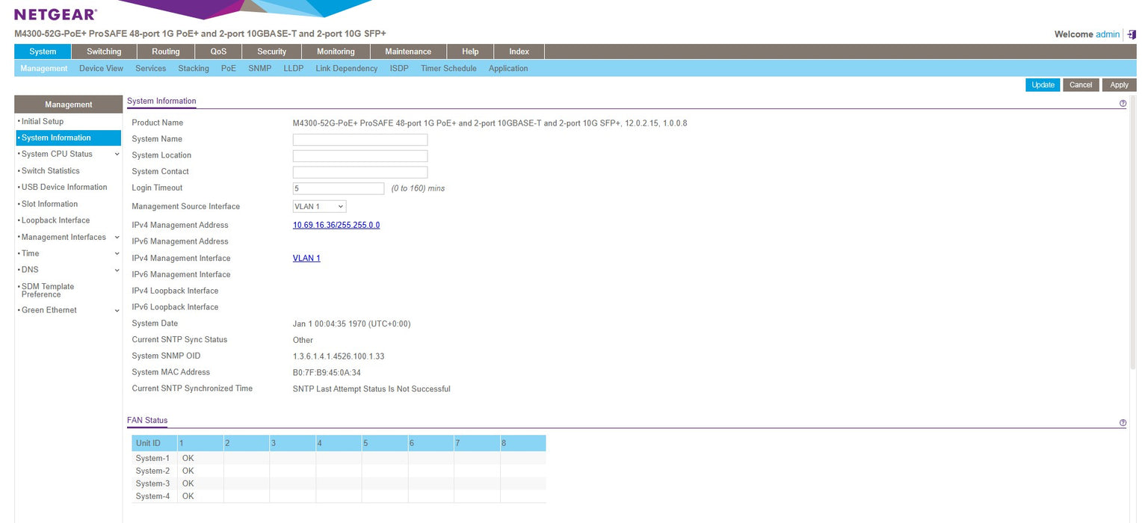Image resolution: width=1148 pixels, height=523 pixels.
Task: Open the Index tab
Action: click(x=519, y=52)
